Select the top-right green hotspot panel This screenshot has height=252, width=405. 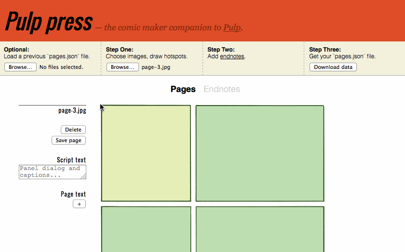click(260, 153)
